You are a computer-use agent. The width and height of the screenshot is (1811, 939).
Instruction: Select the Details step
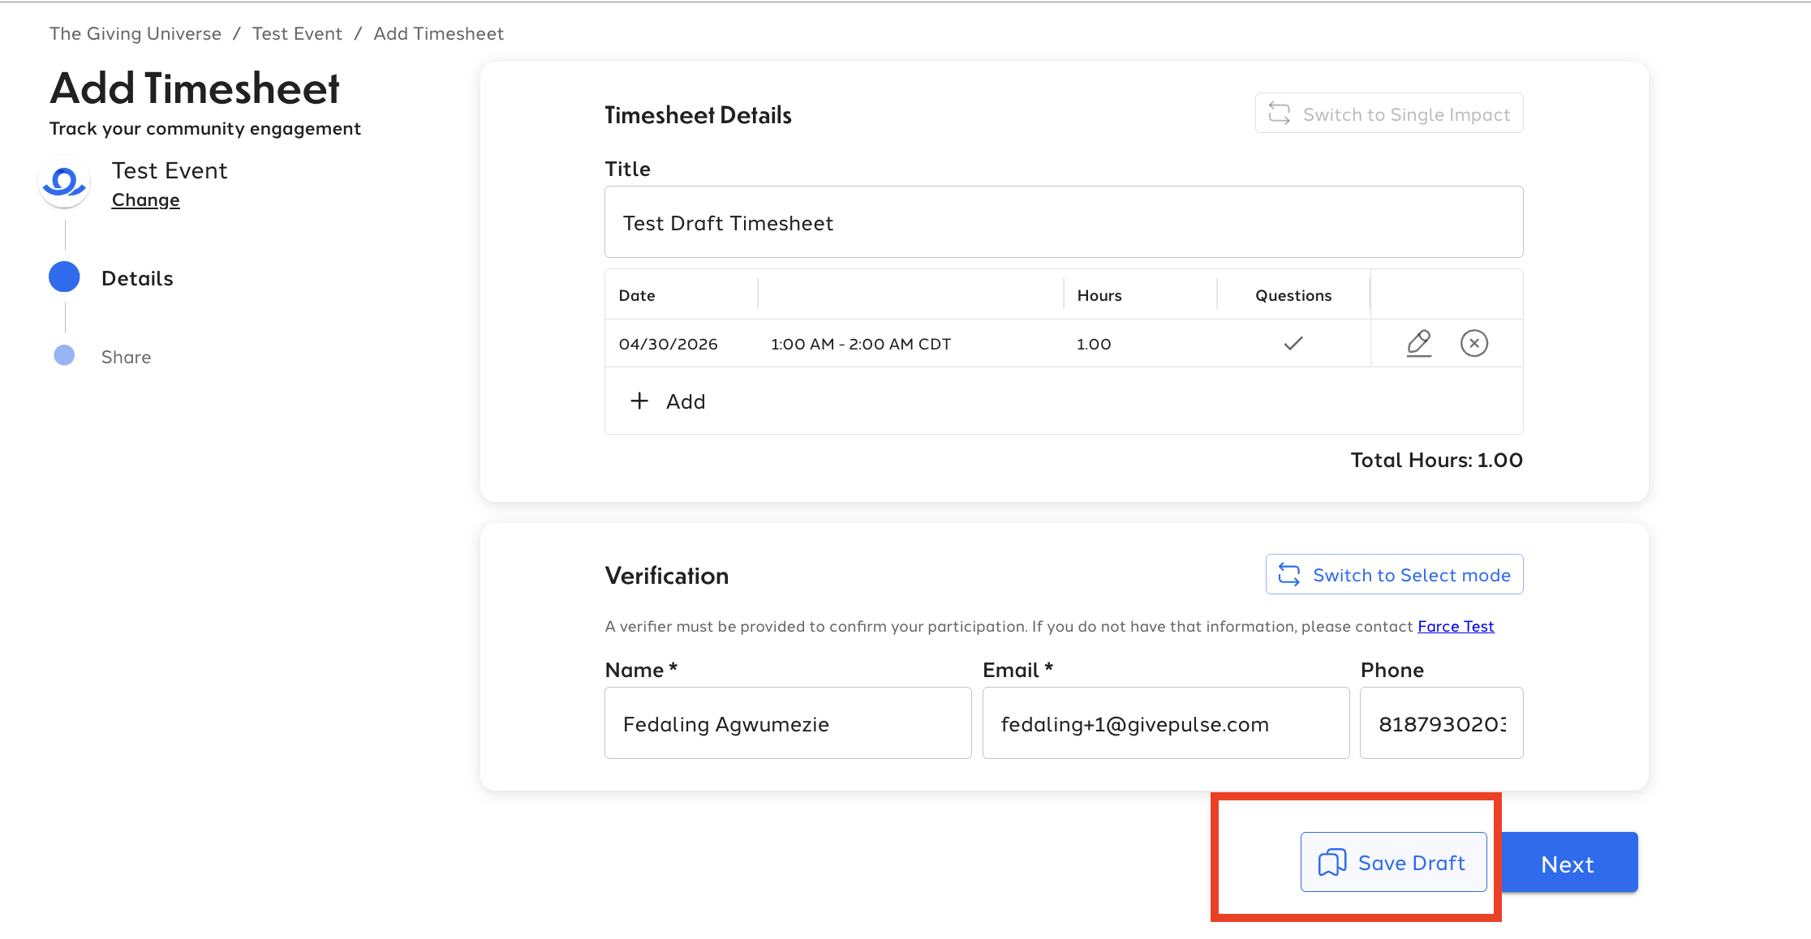click(x=137, y=278)
